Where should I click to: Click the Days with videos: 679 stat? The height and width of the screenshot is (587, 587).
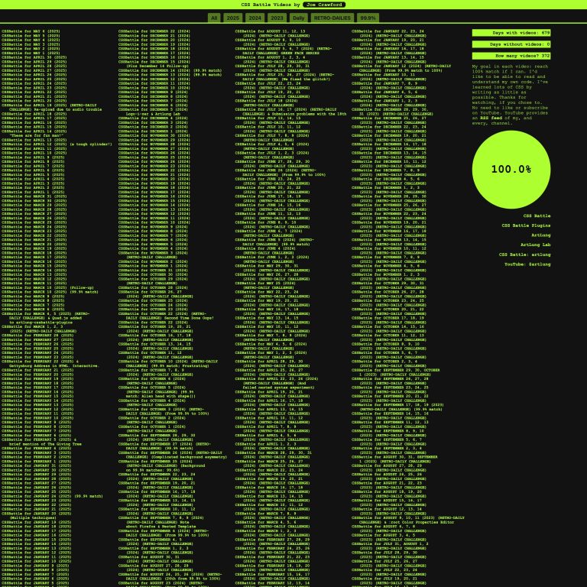tap(511, 33)
